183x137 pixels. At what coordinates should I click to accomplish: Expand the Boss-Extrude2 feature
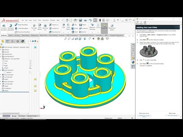coord(0,75)
